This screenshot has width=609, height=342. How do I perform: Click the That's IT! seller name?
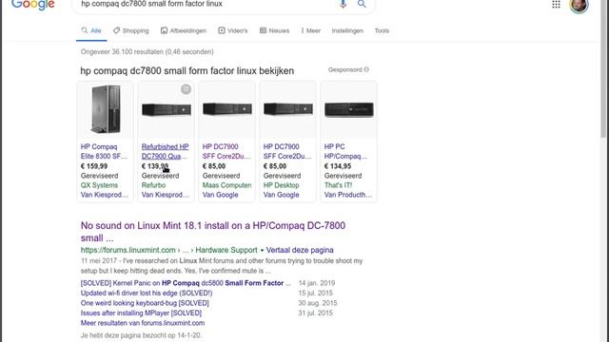click(x=338, y=185)
